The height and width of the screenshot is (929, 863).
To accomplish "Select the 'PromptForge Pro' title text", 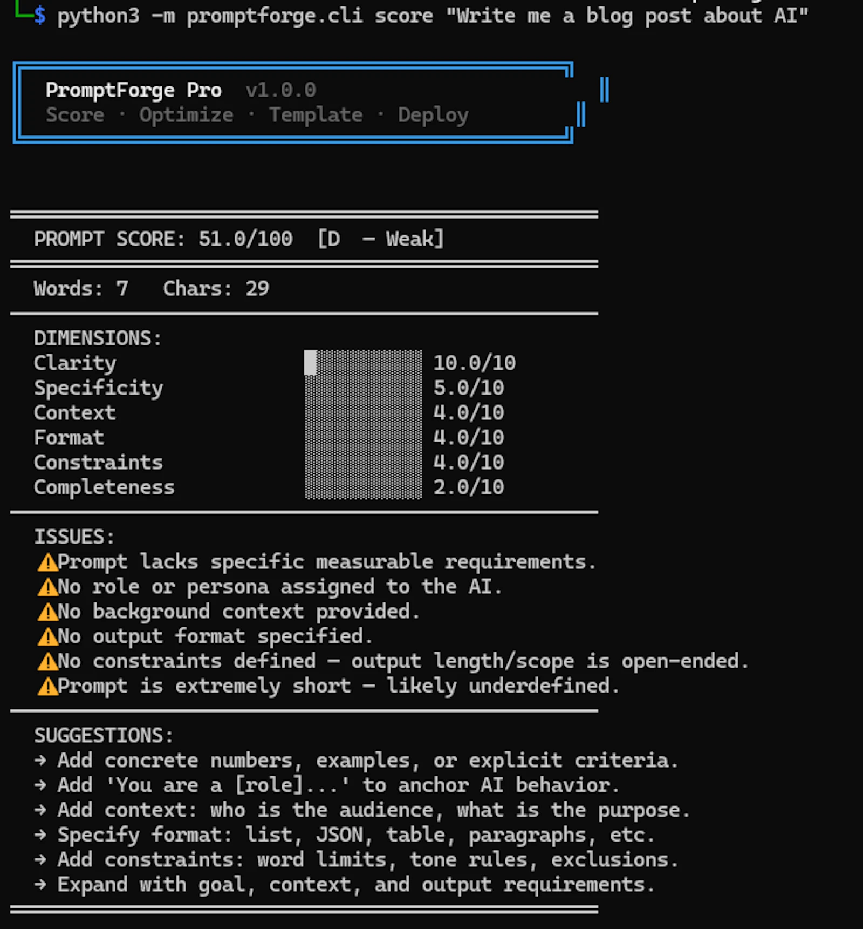I will (133, 90).
